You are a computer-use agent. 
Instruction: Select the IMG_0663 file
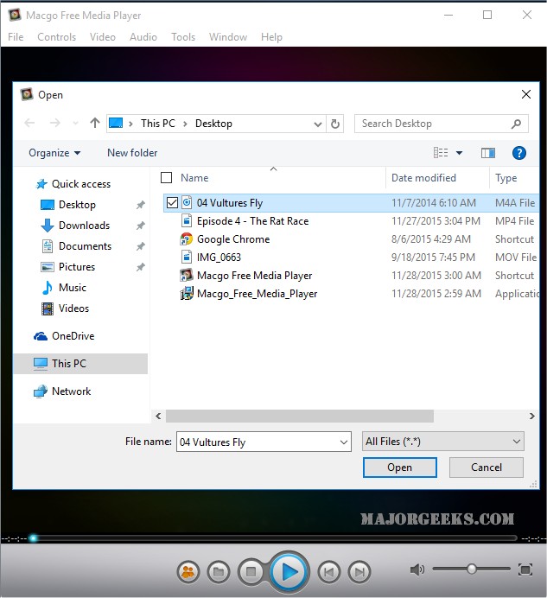point(219,258)
